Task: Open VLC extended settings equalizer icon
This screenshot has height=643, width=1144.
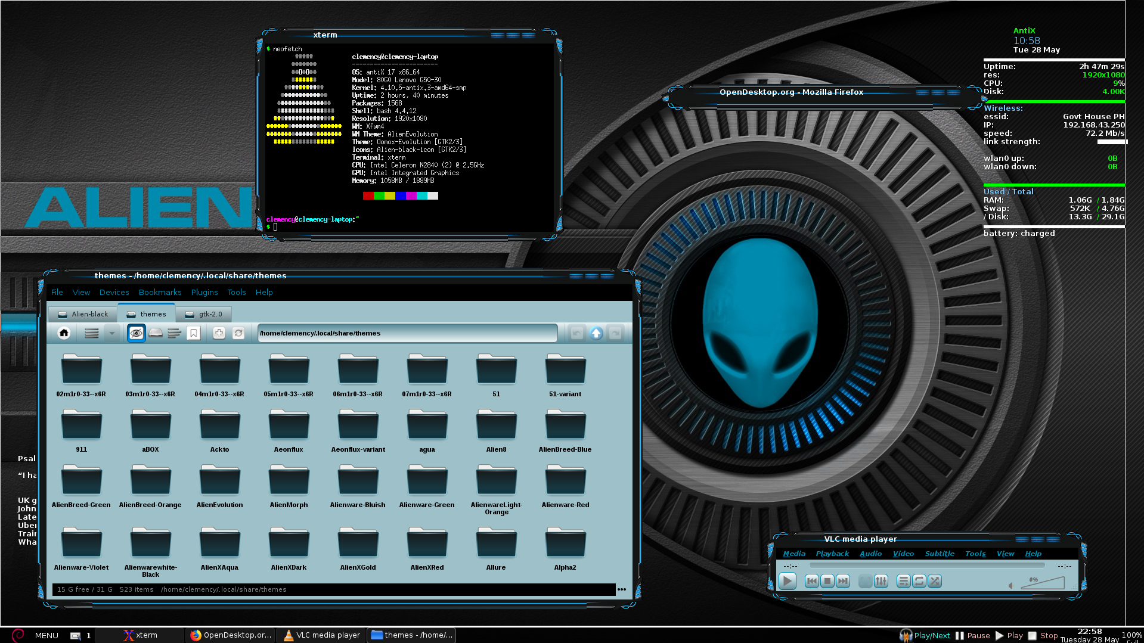Action: click(881, 581)
